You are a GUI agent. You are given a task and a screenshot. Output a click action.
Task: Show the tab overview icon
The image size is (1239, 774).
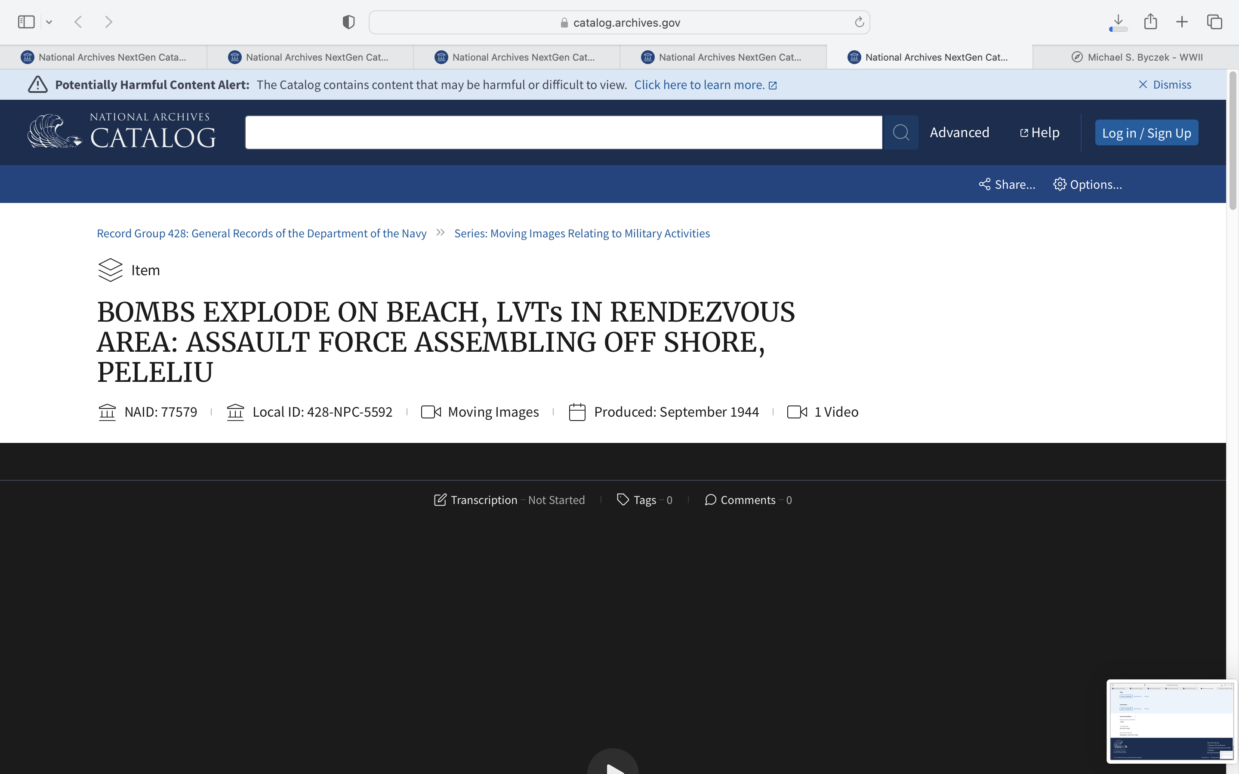(1214, 22)
